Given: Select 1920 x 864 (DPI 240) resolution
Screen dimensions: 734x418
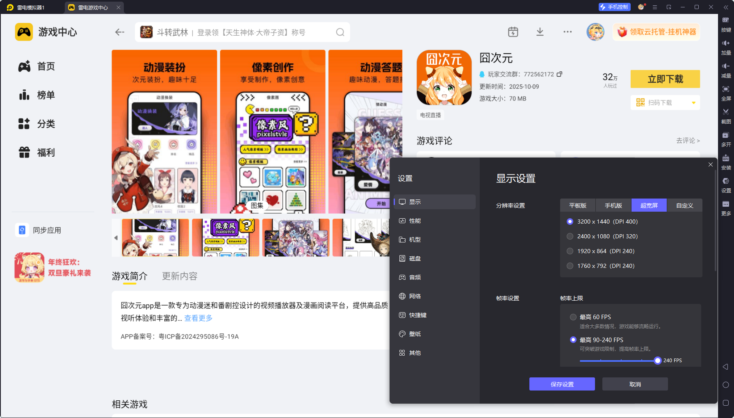Looking at the screenshot, I should pyautogui.click(x=601, y=251).
